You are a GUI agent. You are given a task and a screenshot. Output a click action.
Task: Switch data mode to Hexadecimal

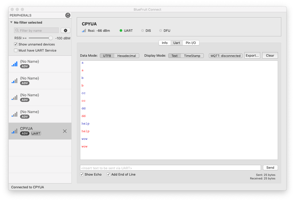pos(127,56)
